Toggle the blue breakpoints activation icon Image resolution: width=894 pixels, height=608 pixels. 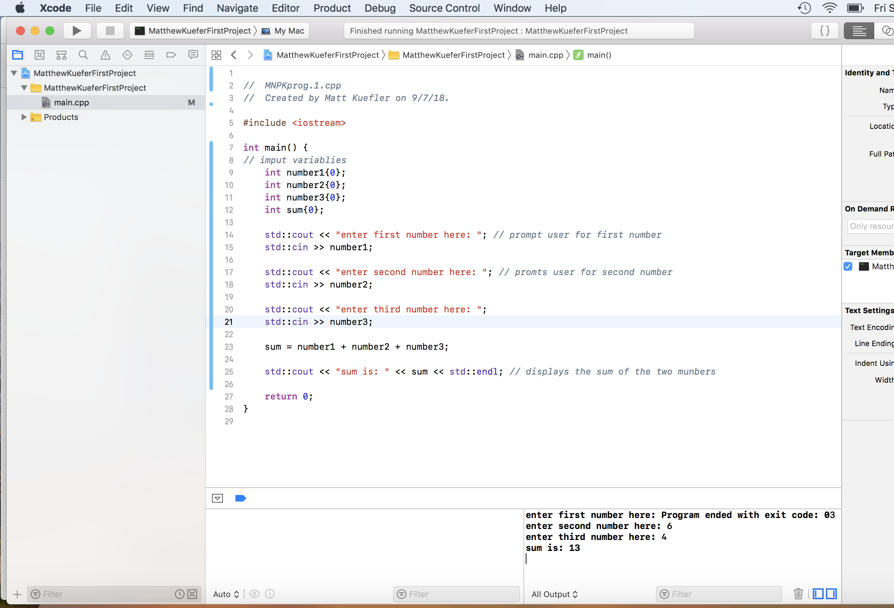point(241,499)
